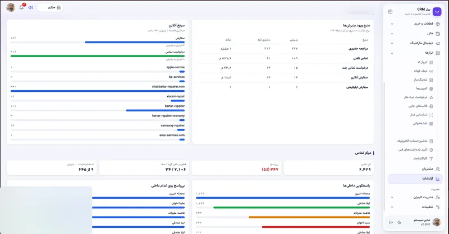449x234 pixels.
Task: Click the check-circle icon beside تأیید یادداشت‌های فنی
Action: pyautogui.click(x=431, y=149)
